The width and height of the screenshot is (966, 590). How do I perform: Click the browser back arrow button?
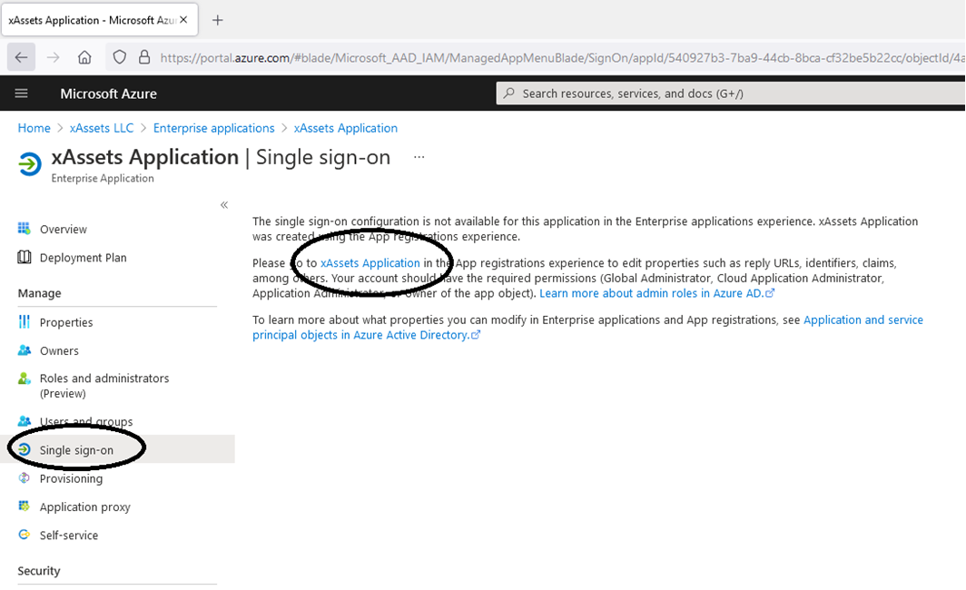21,57
